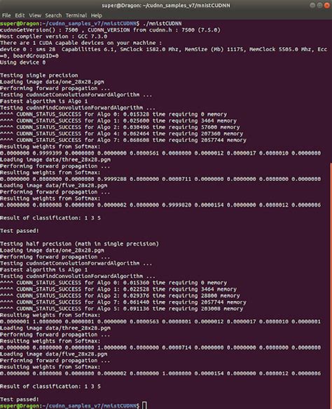Open the Edit menu

point(20,15)
